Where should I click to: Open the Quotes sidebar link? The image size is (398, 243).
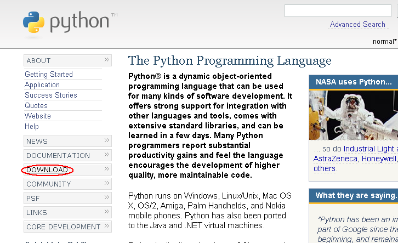[x=36, y=106]
